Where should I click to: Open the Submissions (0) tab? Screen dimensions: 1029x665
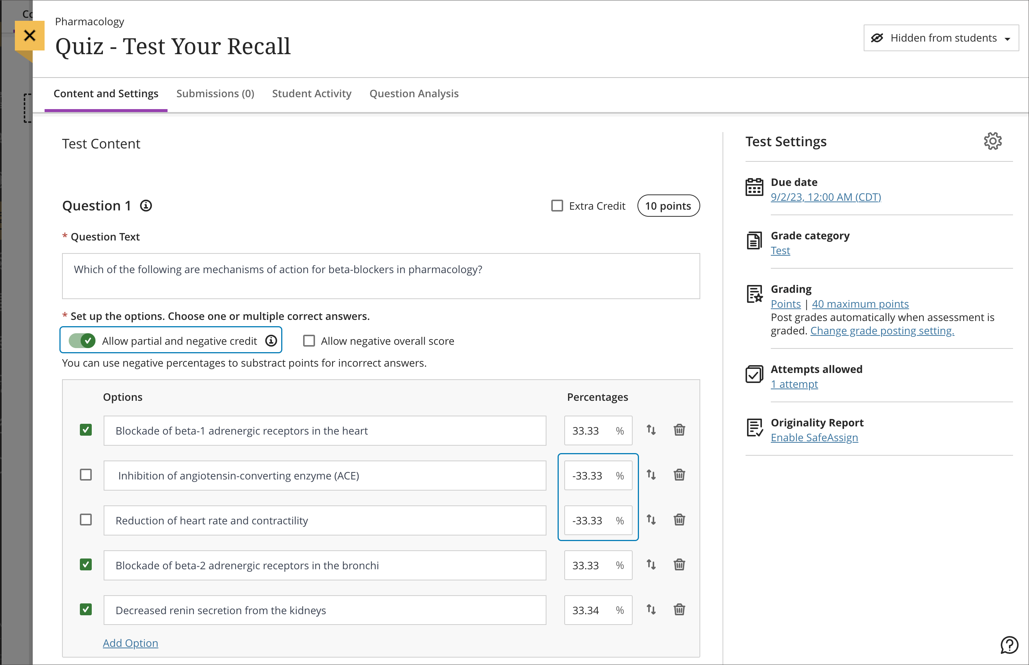[215, 94]
